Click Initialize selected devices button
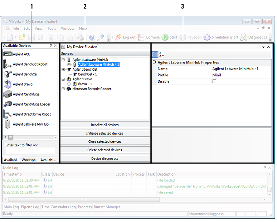277x222 pixels. tap(105, 133)
